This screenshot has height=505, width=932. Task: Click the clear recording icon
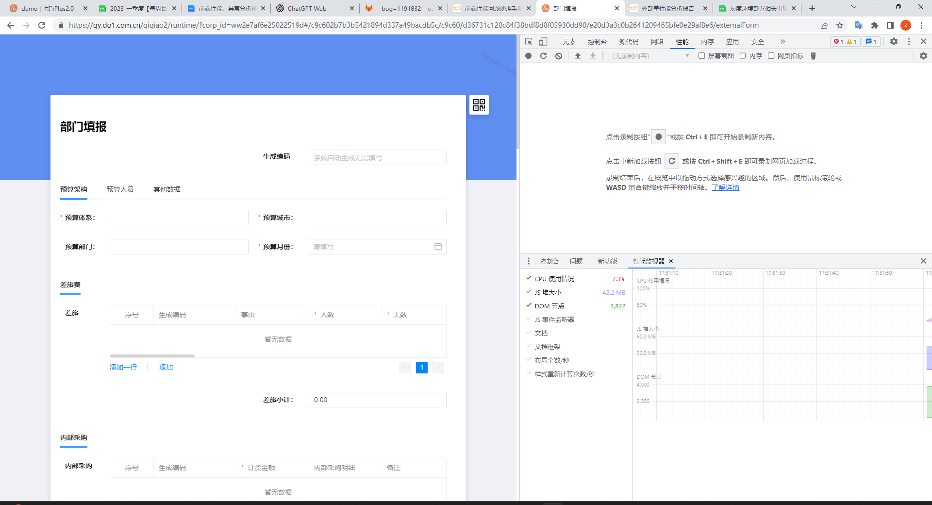(x=559, y=56)
